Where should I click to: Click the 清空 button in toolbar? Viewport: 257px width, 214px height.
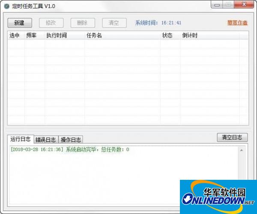click(x=114, y=23)
